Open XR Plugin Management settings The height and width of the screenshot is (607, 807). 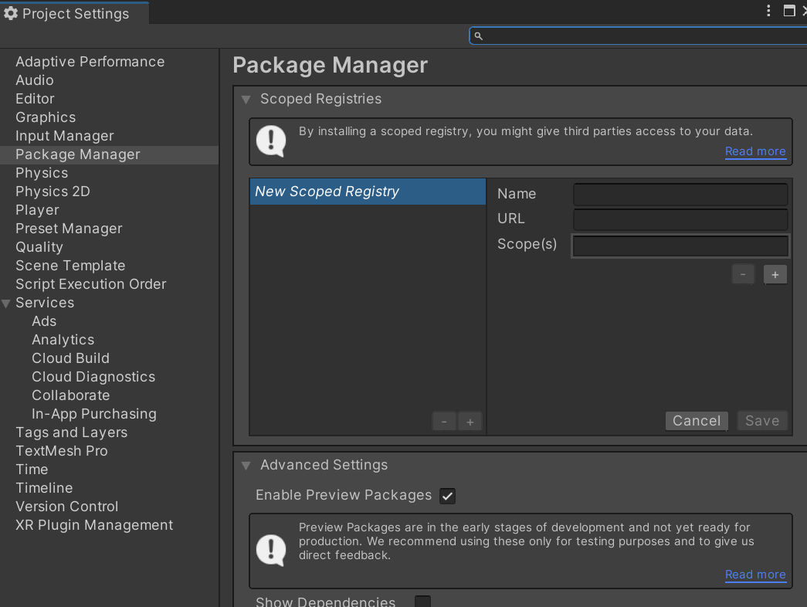pos(94,525)
